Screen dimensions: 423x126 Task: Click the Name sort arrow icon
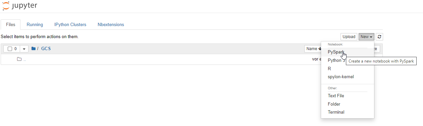(x=320, y=49)
